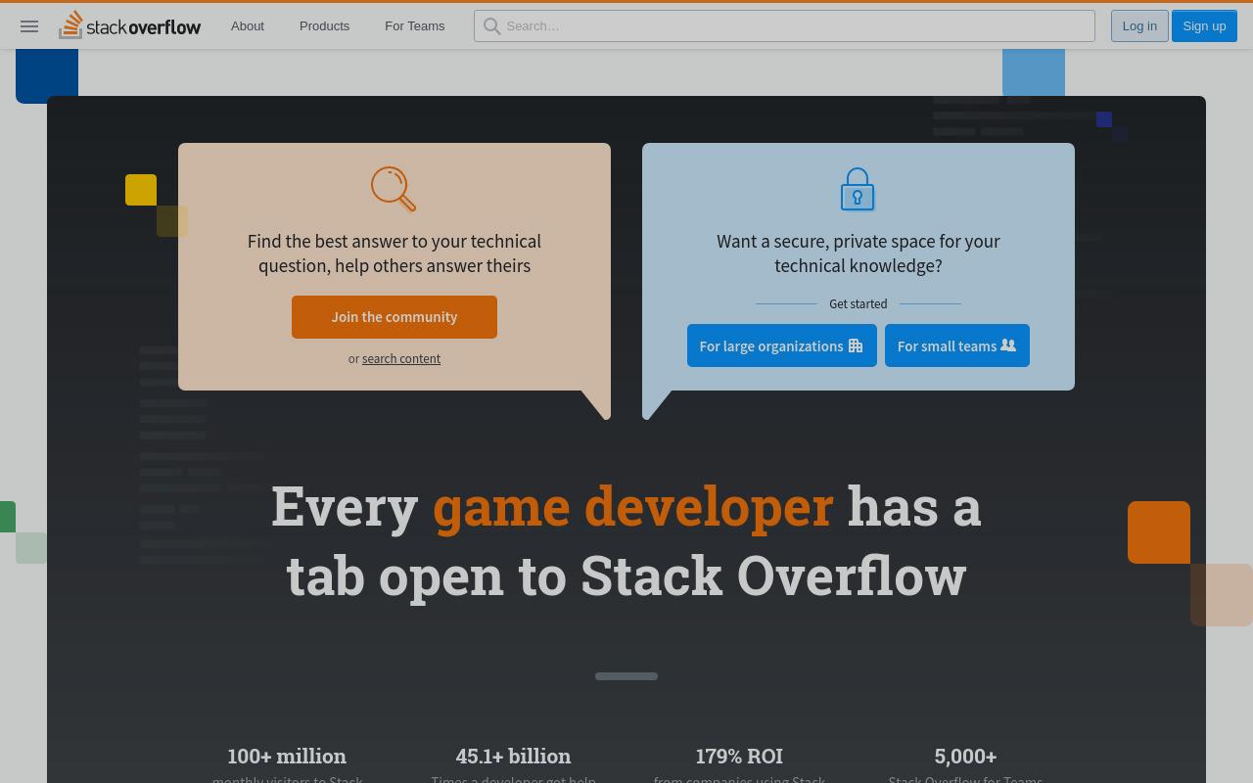The image size is (1253, 783).
Task: Click the "179% ROI" statistic
Action: point(739,756)
